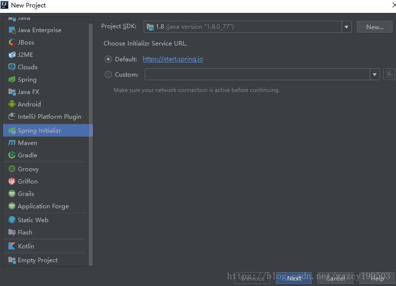This screenshot has height=286, width=396.
Task: Click the New... SDK button
Action: click(x=375, y=27)
